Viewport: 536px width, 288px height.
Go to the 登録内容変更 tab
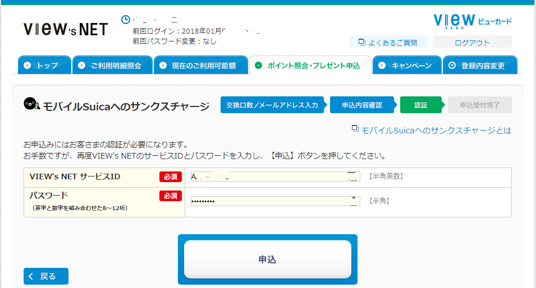tap(480, 65)
